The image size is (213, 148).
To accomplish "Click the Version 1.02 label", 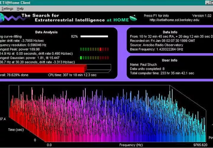I will coord(202,16).
